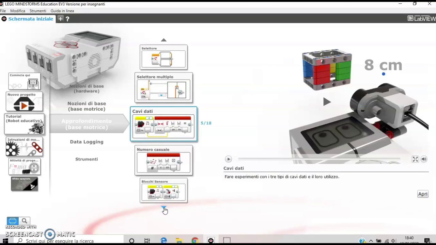436x245 pixels.
Task: Click the LabVIEW logo
Action: 421,18
